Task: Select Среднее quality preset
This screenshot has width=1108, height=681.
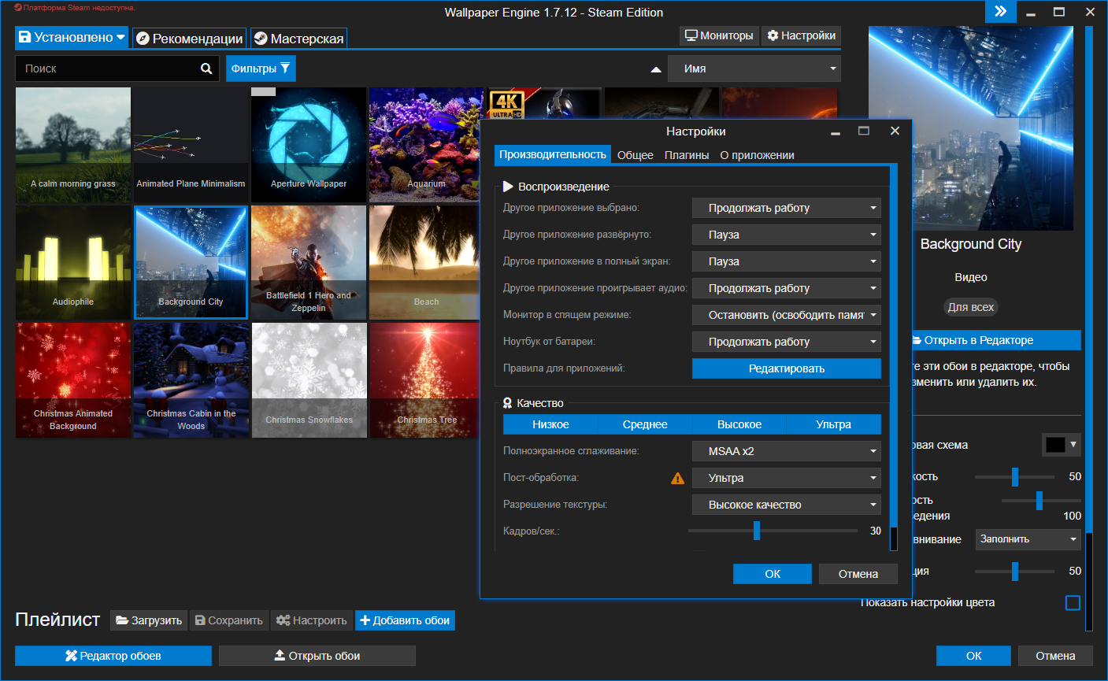Action: pos(645,424)
